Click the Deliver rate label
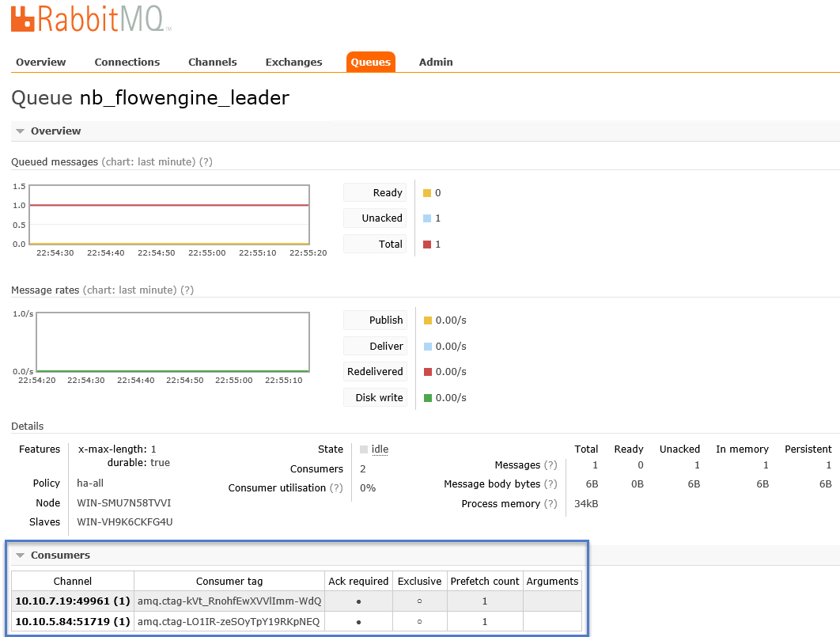The image size is (840, 637). (375, 347)
